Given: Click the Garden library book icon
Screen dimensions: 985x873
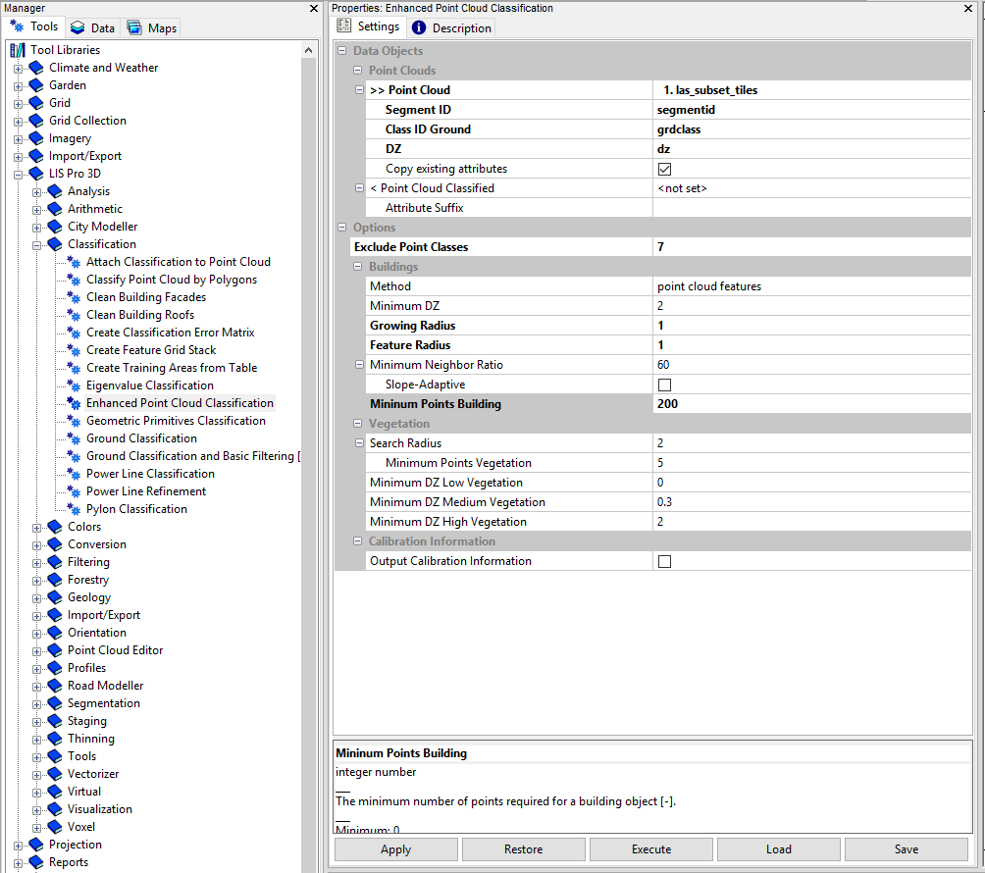Looking at the screenshot, I should pos(36,84).
